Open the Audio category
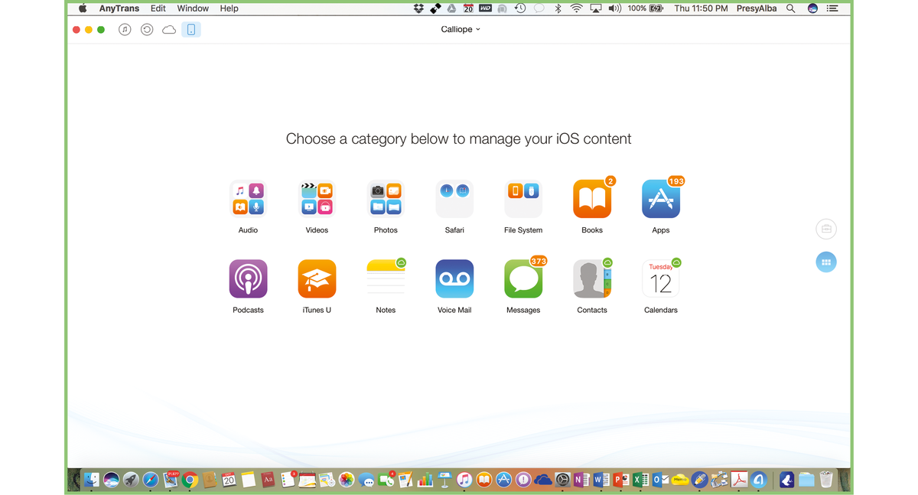Image resolution: width=918 pixels, height=495 pixels. [248, 199]
